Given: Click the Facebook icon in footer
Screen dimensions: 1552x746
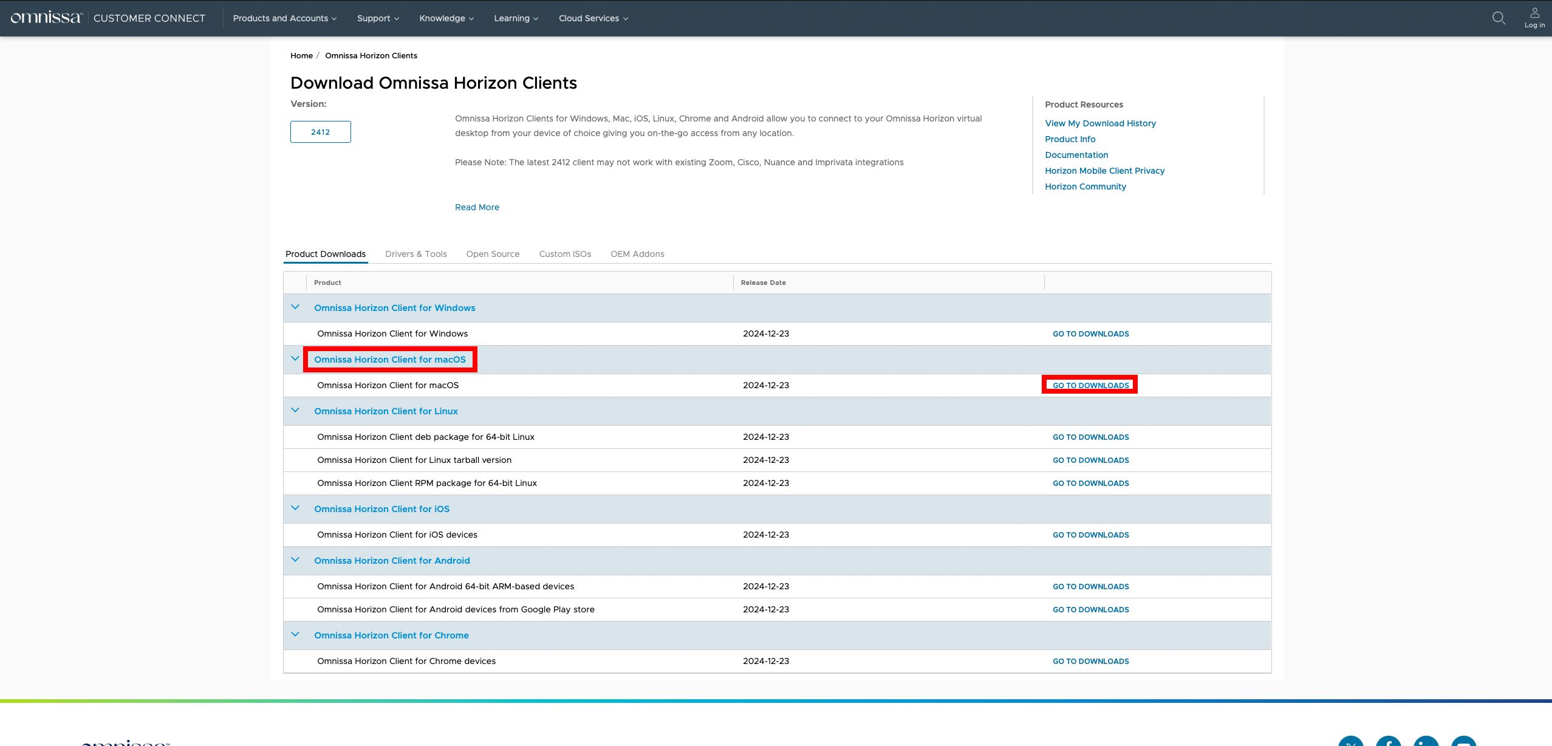Looking at the screenshot, I should [x=1388, y=742].
